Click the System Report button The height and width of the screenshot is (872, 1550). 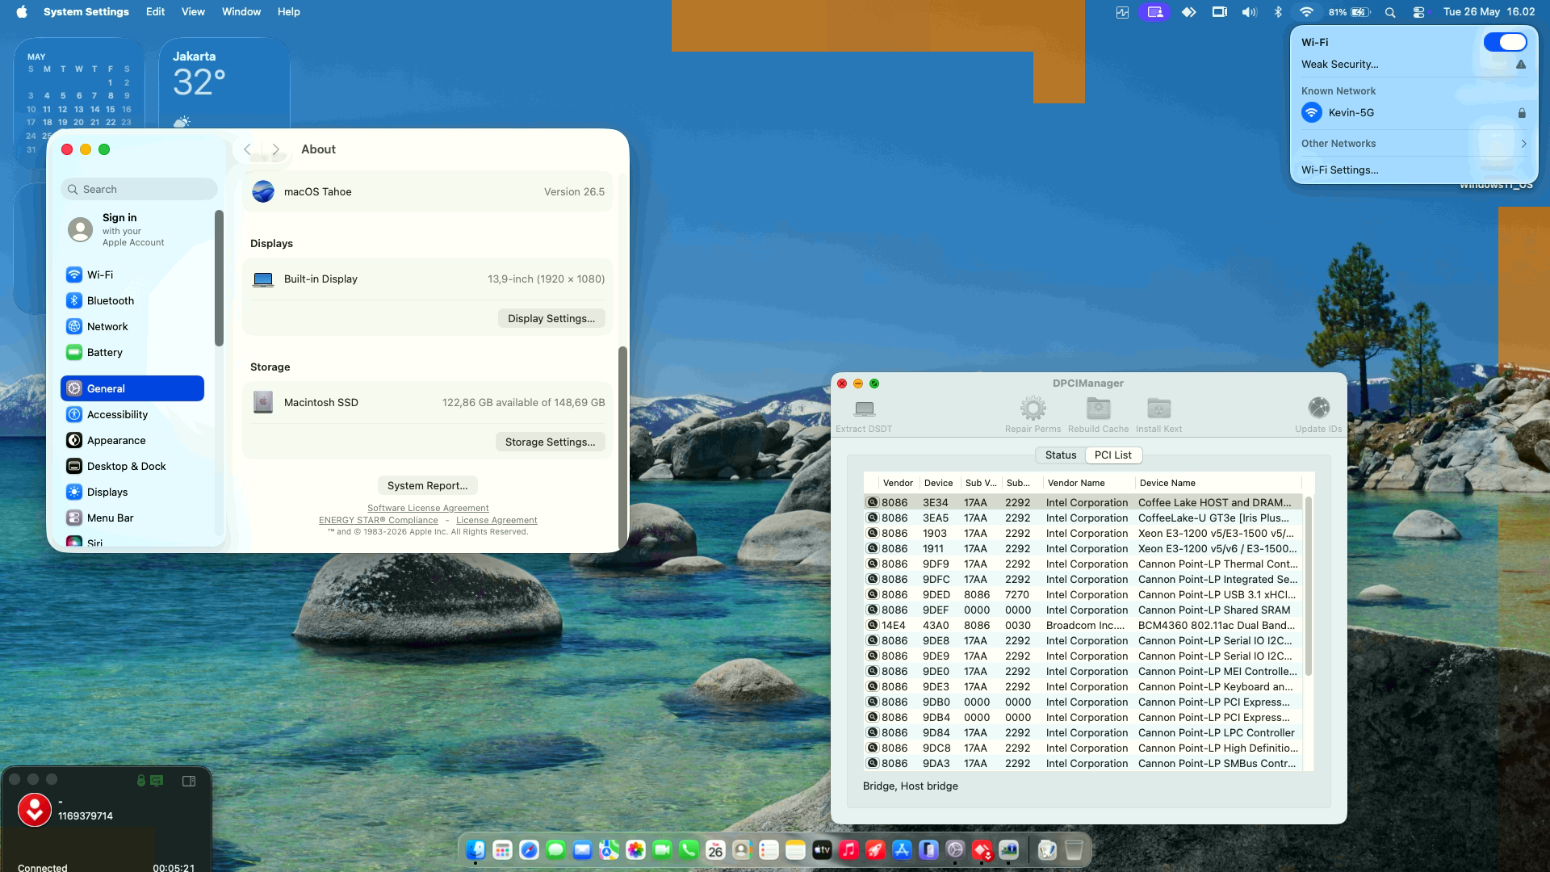[427, 485]
